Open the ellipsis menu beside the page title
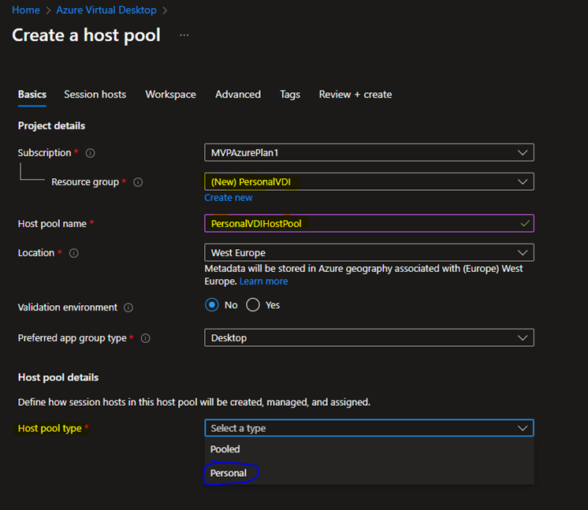588x510 pixels. pyautogui.click(x=184, y=35)
